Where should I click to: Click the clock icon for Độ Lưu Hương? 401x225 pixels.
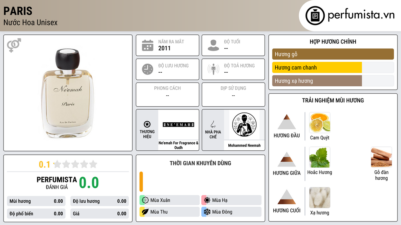(x=148, y=69)
